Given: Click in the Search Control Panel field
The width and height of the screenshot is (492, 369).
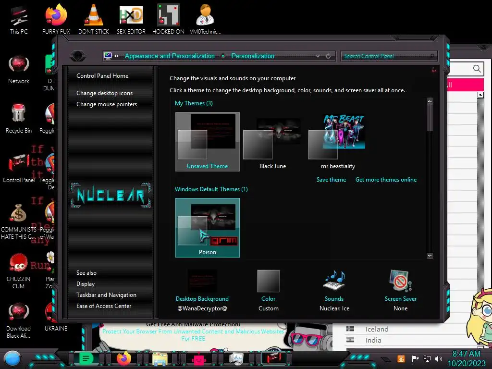Looking at the screenshot, I should click(x=389, y=56).
